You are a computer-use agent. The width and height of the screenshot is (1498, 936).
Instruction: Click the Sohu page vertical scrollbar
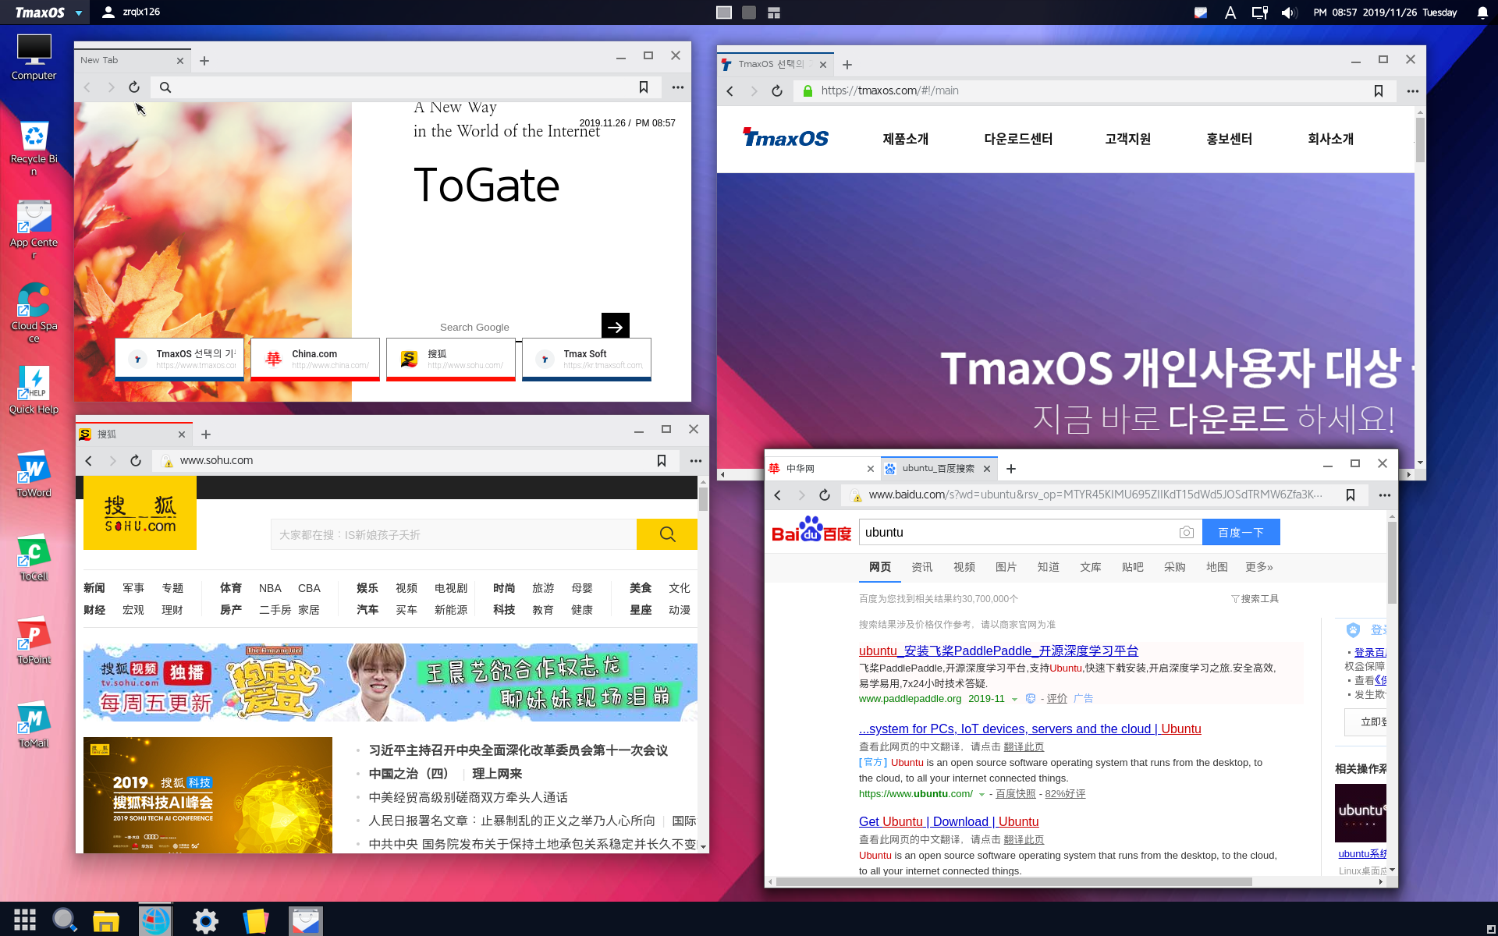click(703, 499)
